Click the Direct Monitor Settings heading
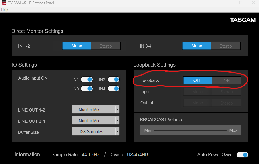 point(37,31)
